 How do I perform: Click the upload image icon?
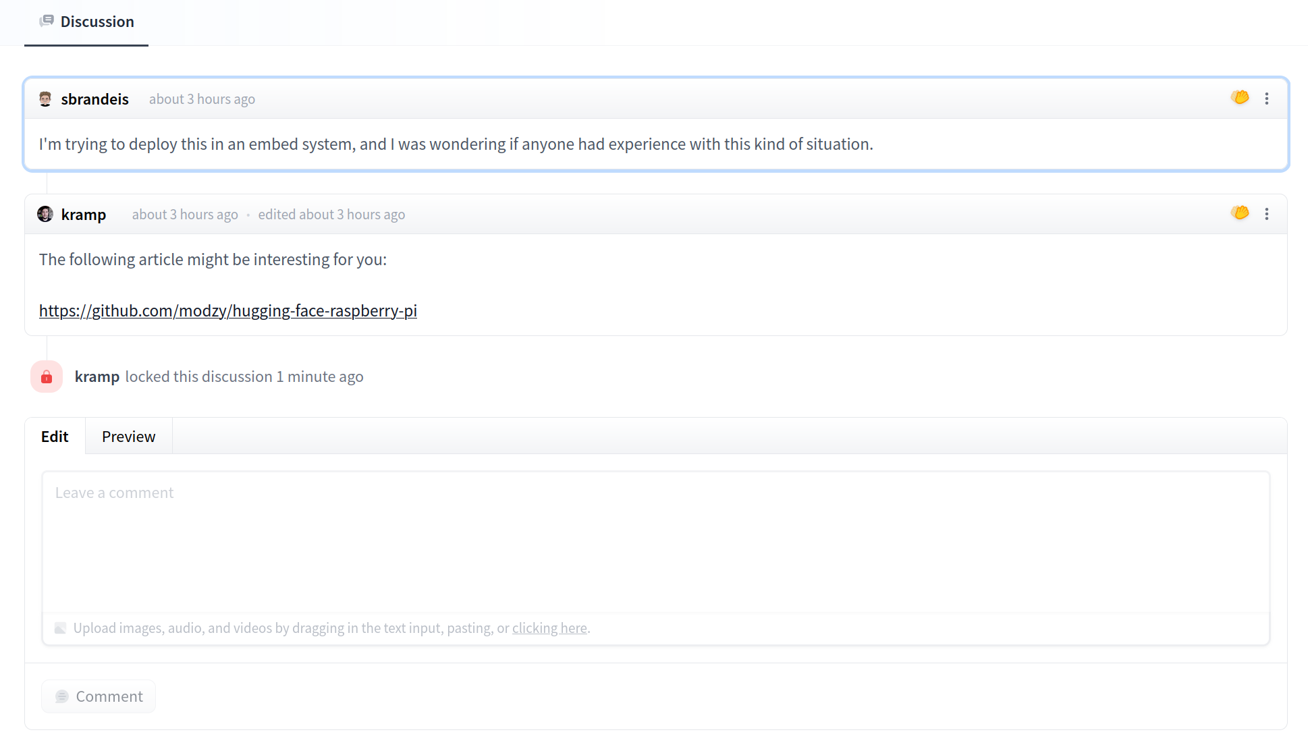pyautogui.click(x=61, y=628)
